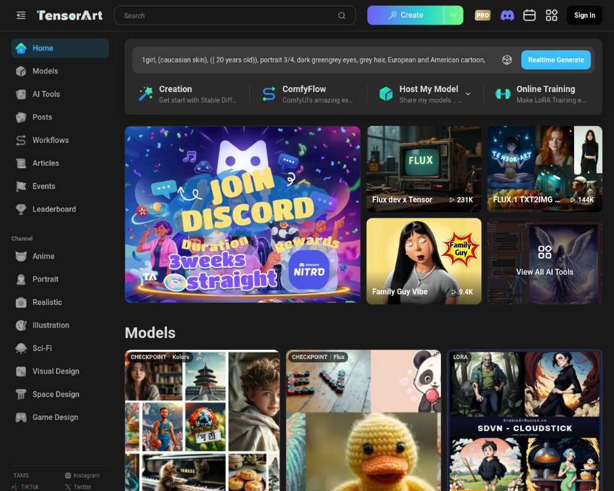Click the Host My Model cube icon
614x491 pixels.
click(386, 94)
